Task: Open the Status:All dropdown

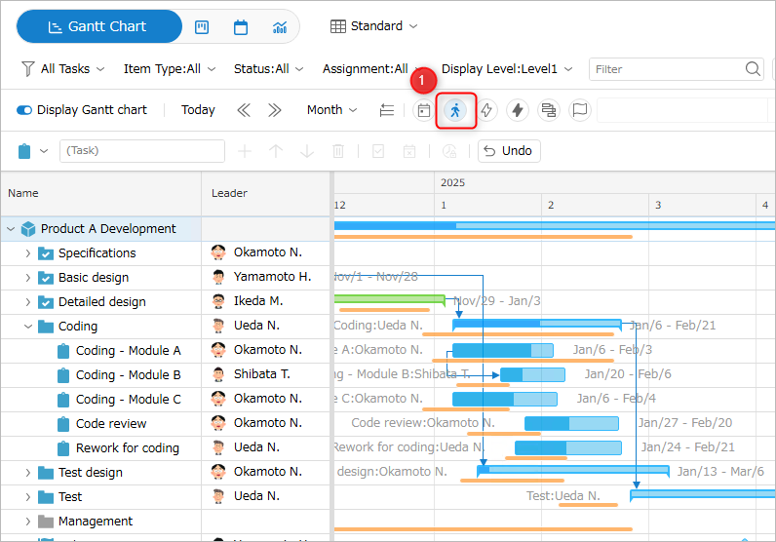Action: (x=268, y=69)
